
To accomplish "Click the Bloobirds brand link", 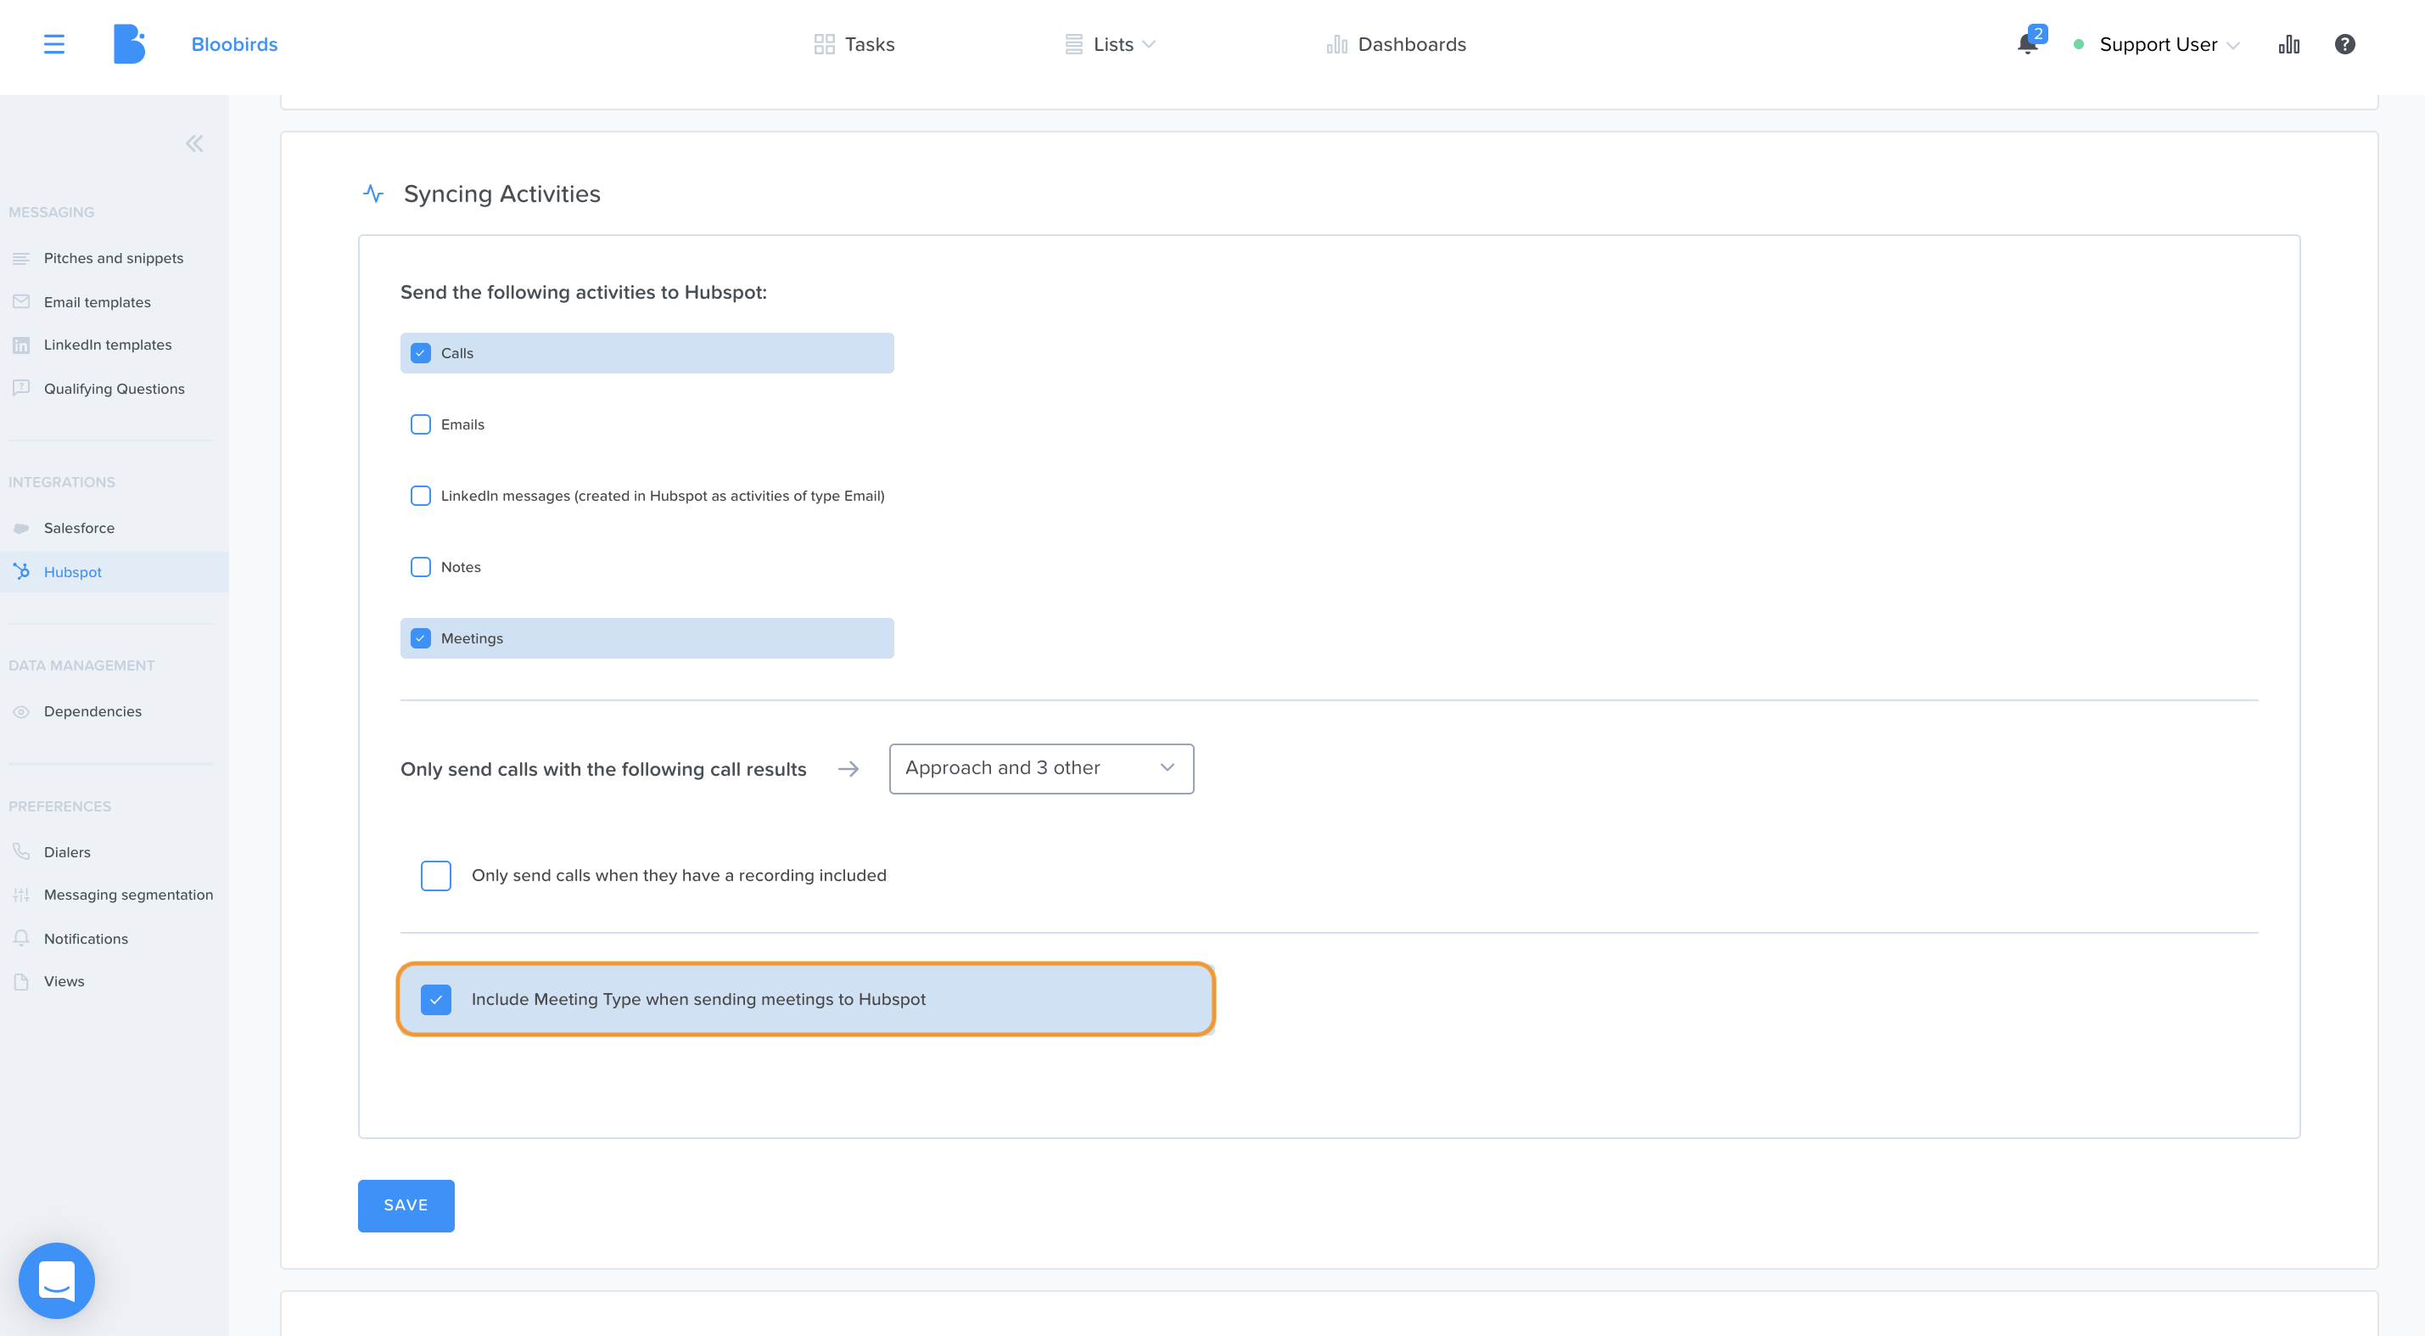I will coord(234,44).
